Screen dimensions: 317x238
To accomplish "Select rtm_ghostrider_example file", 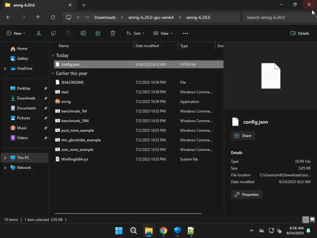I will 139,140.
